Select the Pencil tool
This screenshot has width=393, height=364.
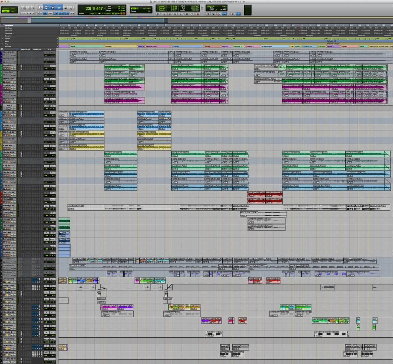click(x=72, y=8)
